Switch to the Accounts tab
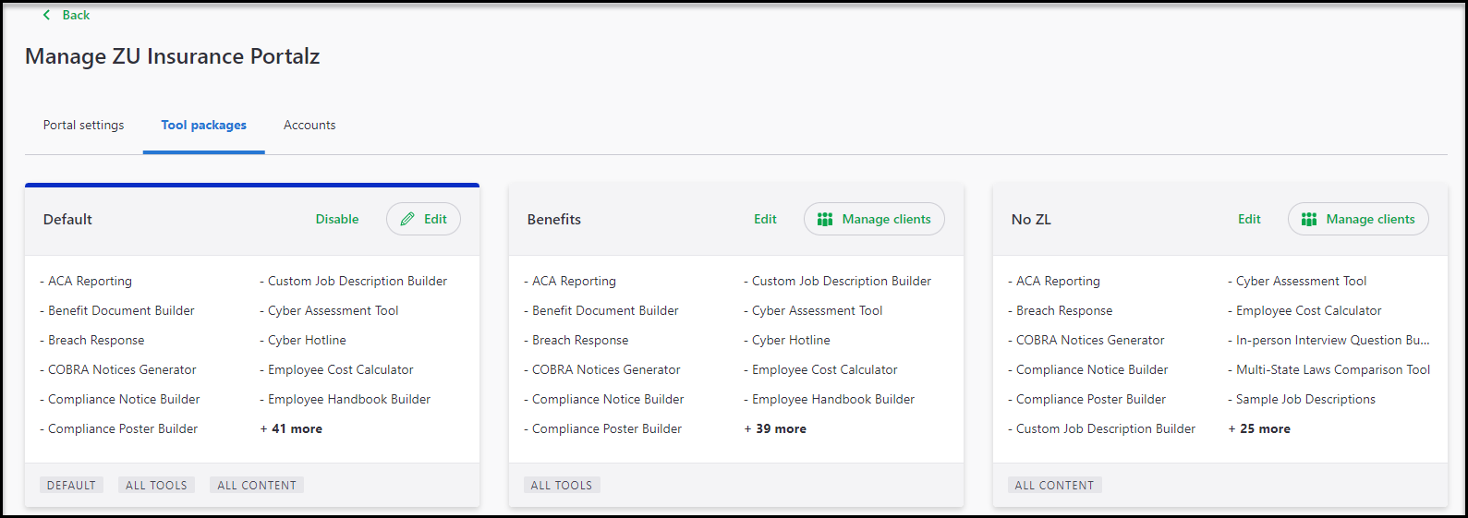Screen dimensions: 1468x518 pyautogui.click(x=309, y=125)
